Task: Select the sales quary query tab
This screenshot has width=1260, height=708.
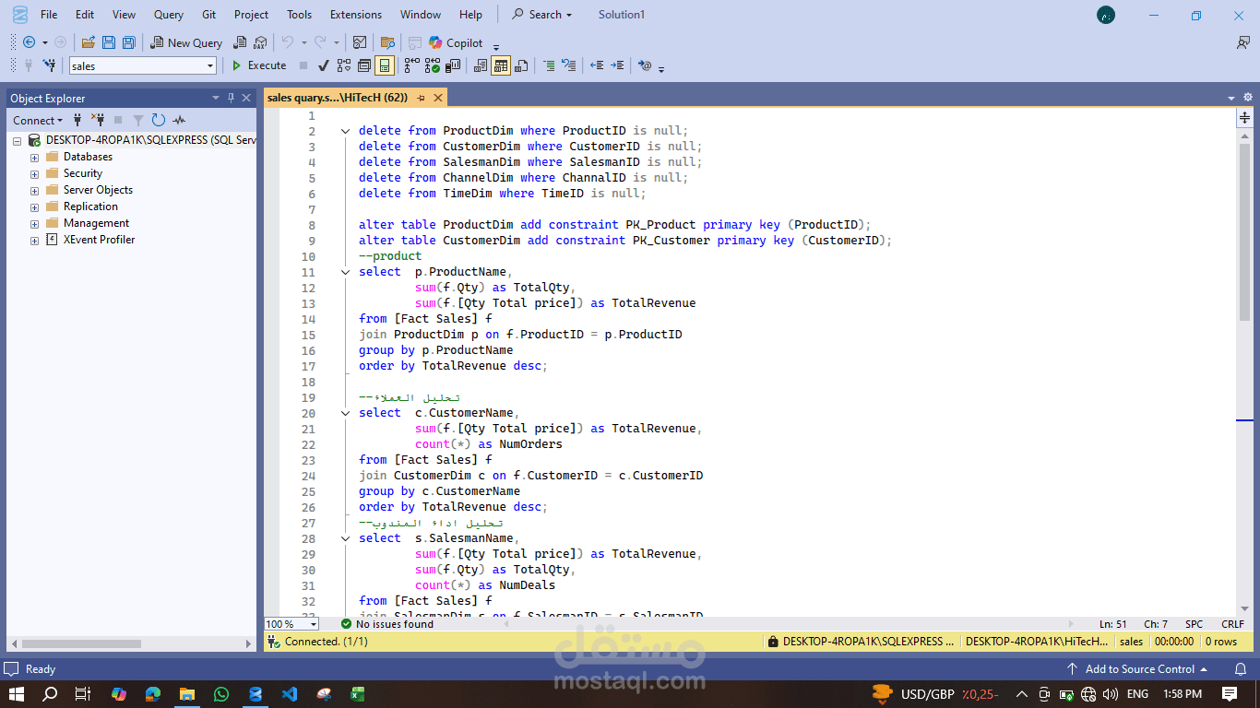Action: (x=337, y=97)
